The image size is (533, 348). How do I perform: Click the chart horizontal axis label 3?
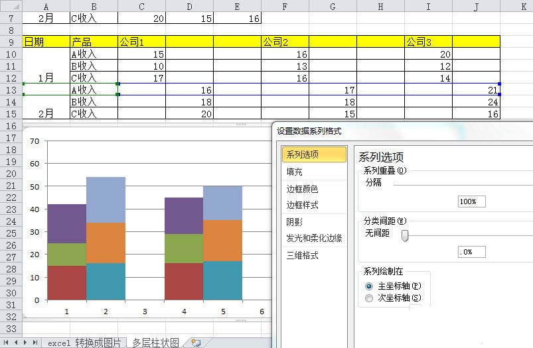point(145,312)
